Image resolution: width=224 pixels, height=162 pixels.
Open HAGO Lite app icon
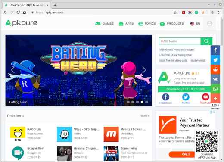(18, 134)
